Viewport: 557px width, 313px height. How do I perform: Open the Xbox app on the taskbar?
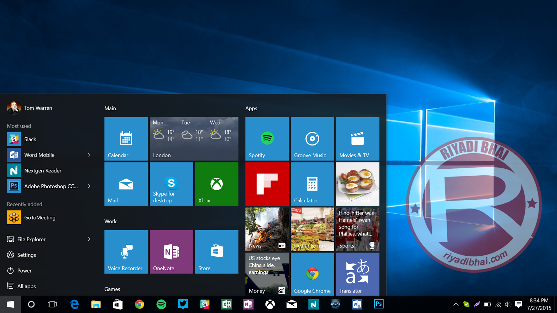coord(270,304)
